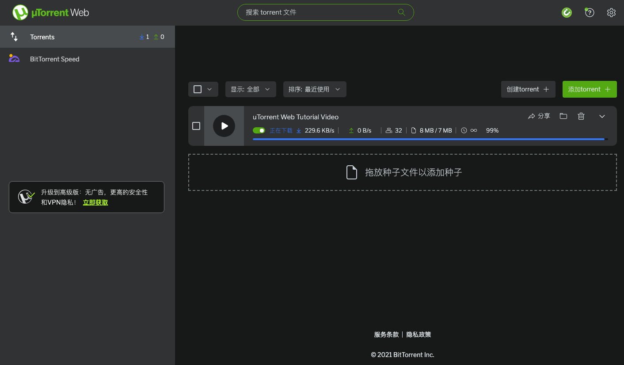This screenshot has height=365, width=624.
Task: Click the plus icon on 创建torrent
Action: click(546, 89)
